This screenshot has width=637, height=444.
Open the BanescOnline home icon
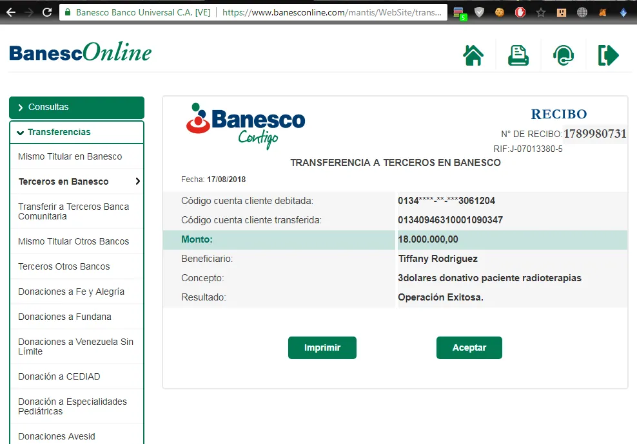tap(474, 55)
